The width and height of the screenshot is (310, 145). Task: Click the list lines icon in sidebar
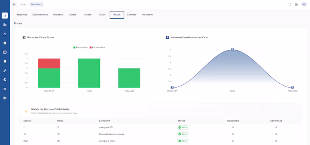click(5, 89)
